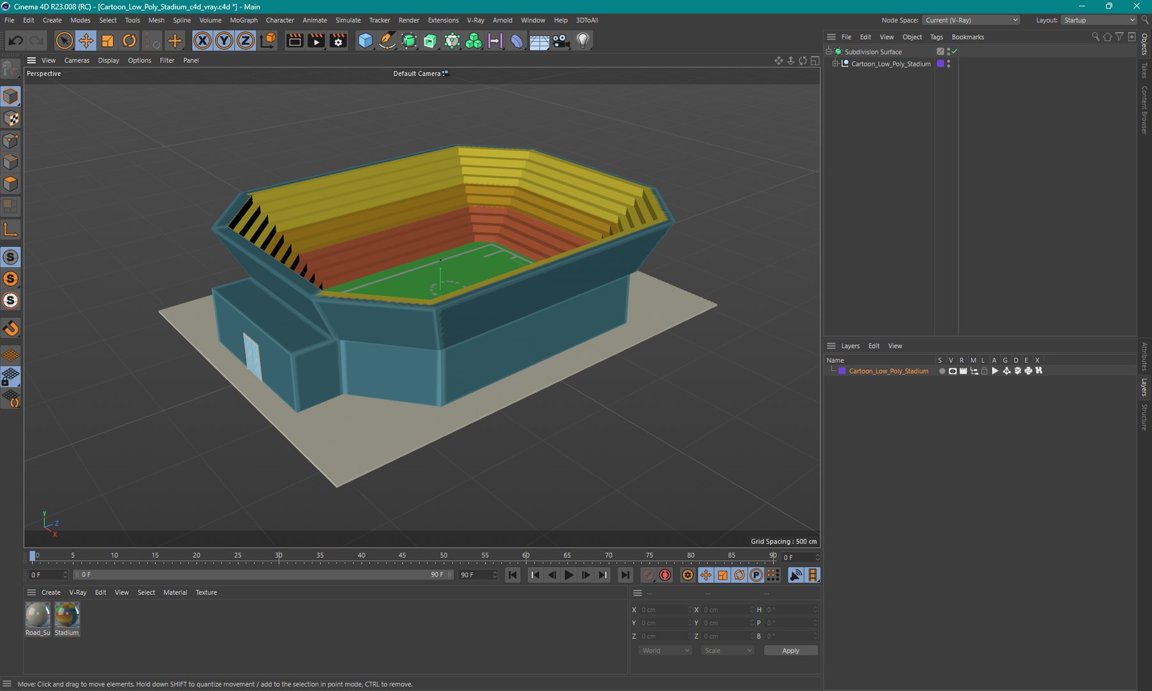
Task: Toggle X axis lock
Action: point(202,41)
